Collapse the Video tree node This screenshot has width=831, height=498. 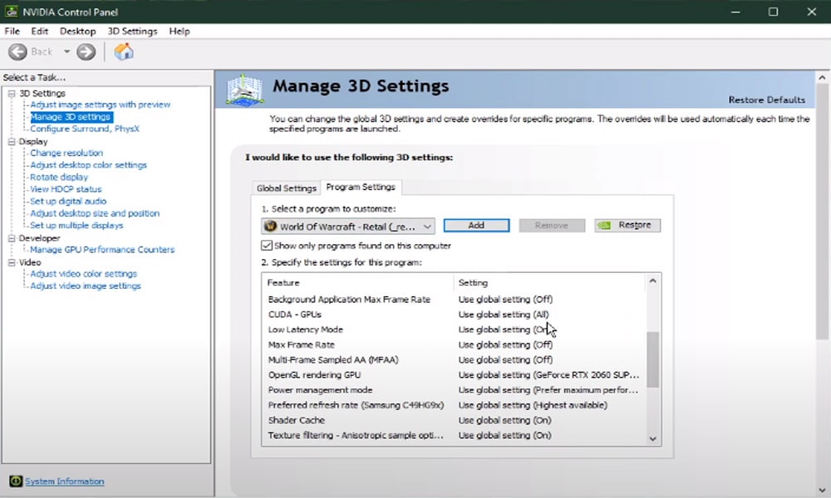pyautogui.click(x=12, y=262)
